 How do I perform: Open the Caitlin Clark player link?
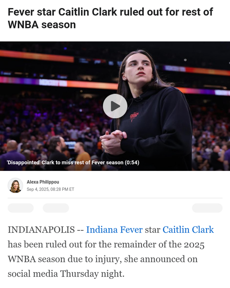tap(188, 230)
